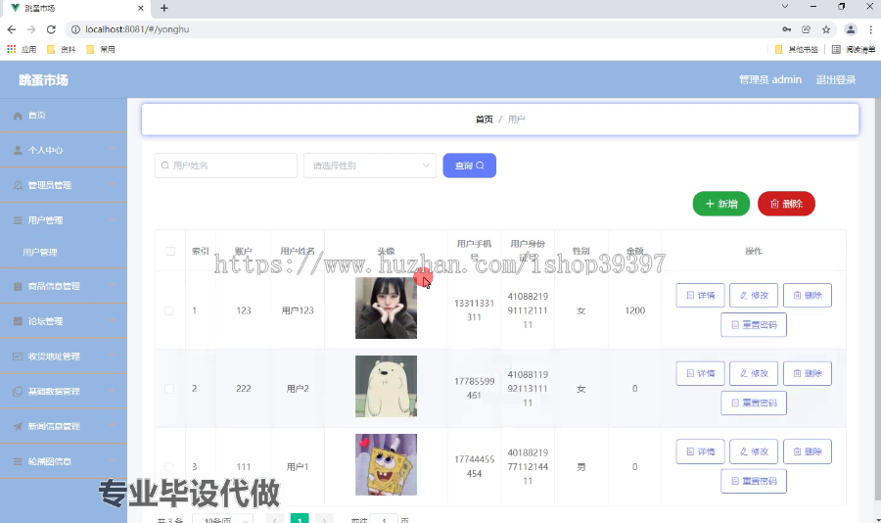
Task: Go to pagination page 1
Action: click(x=300, y=519)
